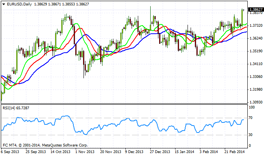
Task: Click the 14 Oct 2013 date label
Action: pos(61,152)
